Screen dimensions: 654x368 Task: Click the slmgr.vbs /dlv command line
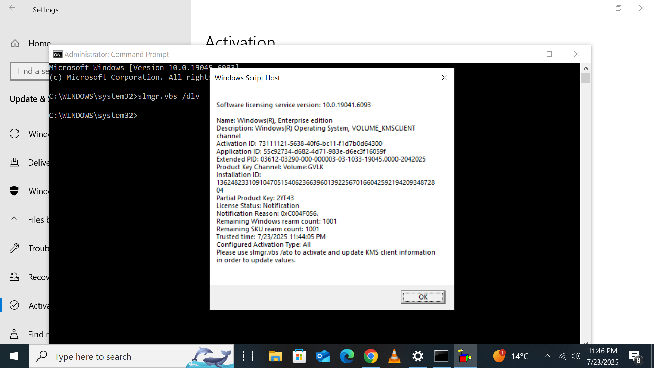point(124,96)
